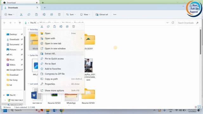Open Desktop in the navigation pane

tap(13, 35)
